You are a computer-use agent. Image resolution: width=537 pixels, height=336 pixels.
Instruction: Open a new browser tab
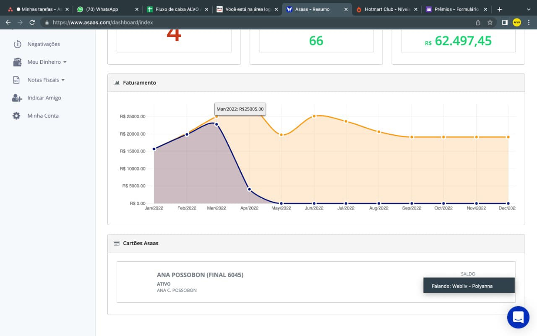click(500, 9)
